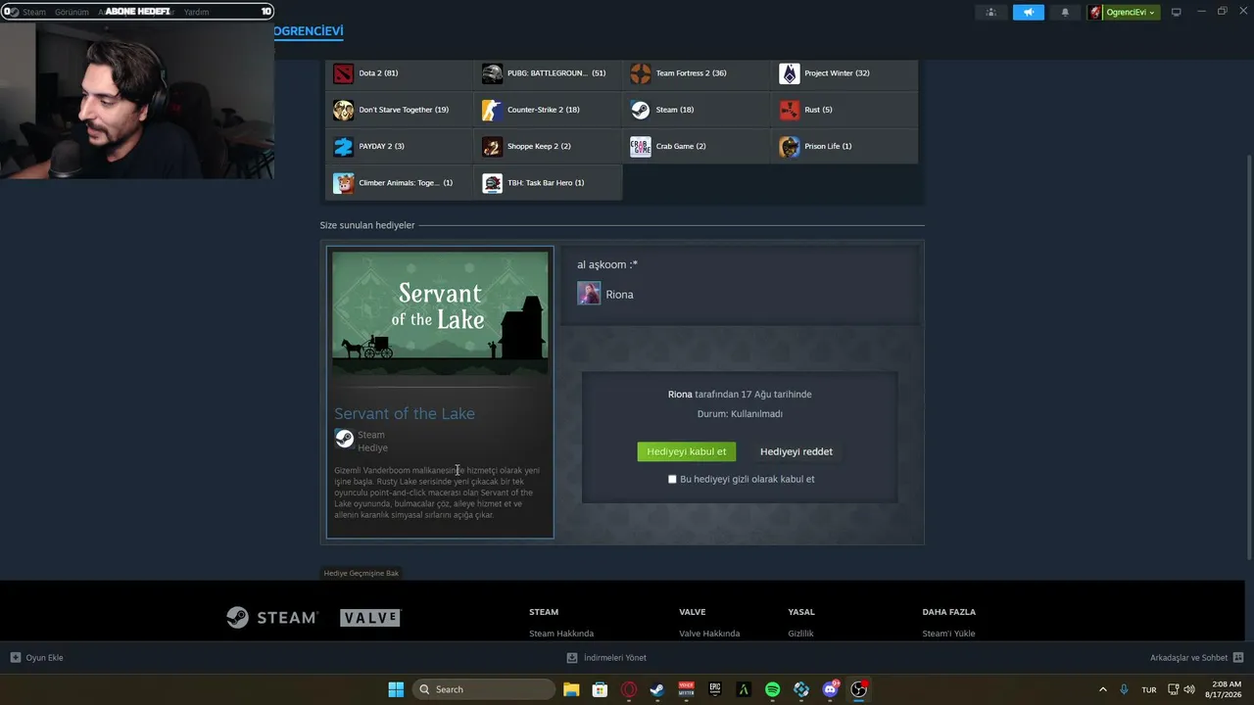1254x705 pixels.
Task: Open the PUBG: BATTLEGROUNDS game icon
Action: click(x=492, y=73)
